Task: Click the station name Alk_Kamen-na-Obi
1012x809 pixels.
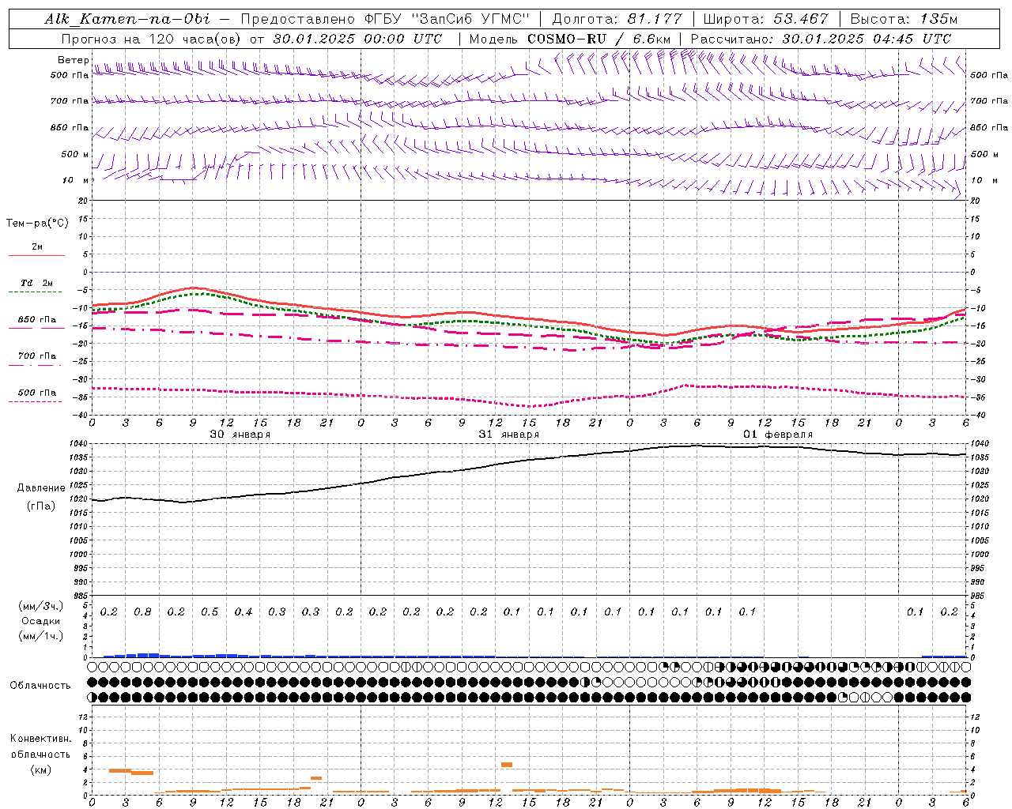Action: pos(127,19)
